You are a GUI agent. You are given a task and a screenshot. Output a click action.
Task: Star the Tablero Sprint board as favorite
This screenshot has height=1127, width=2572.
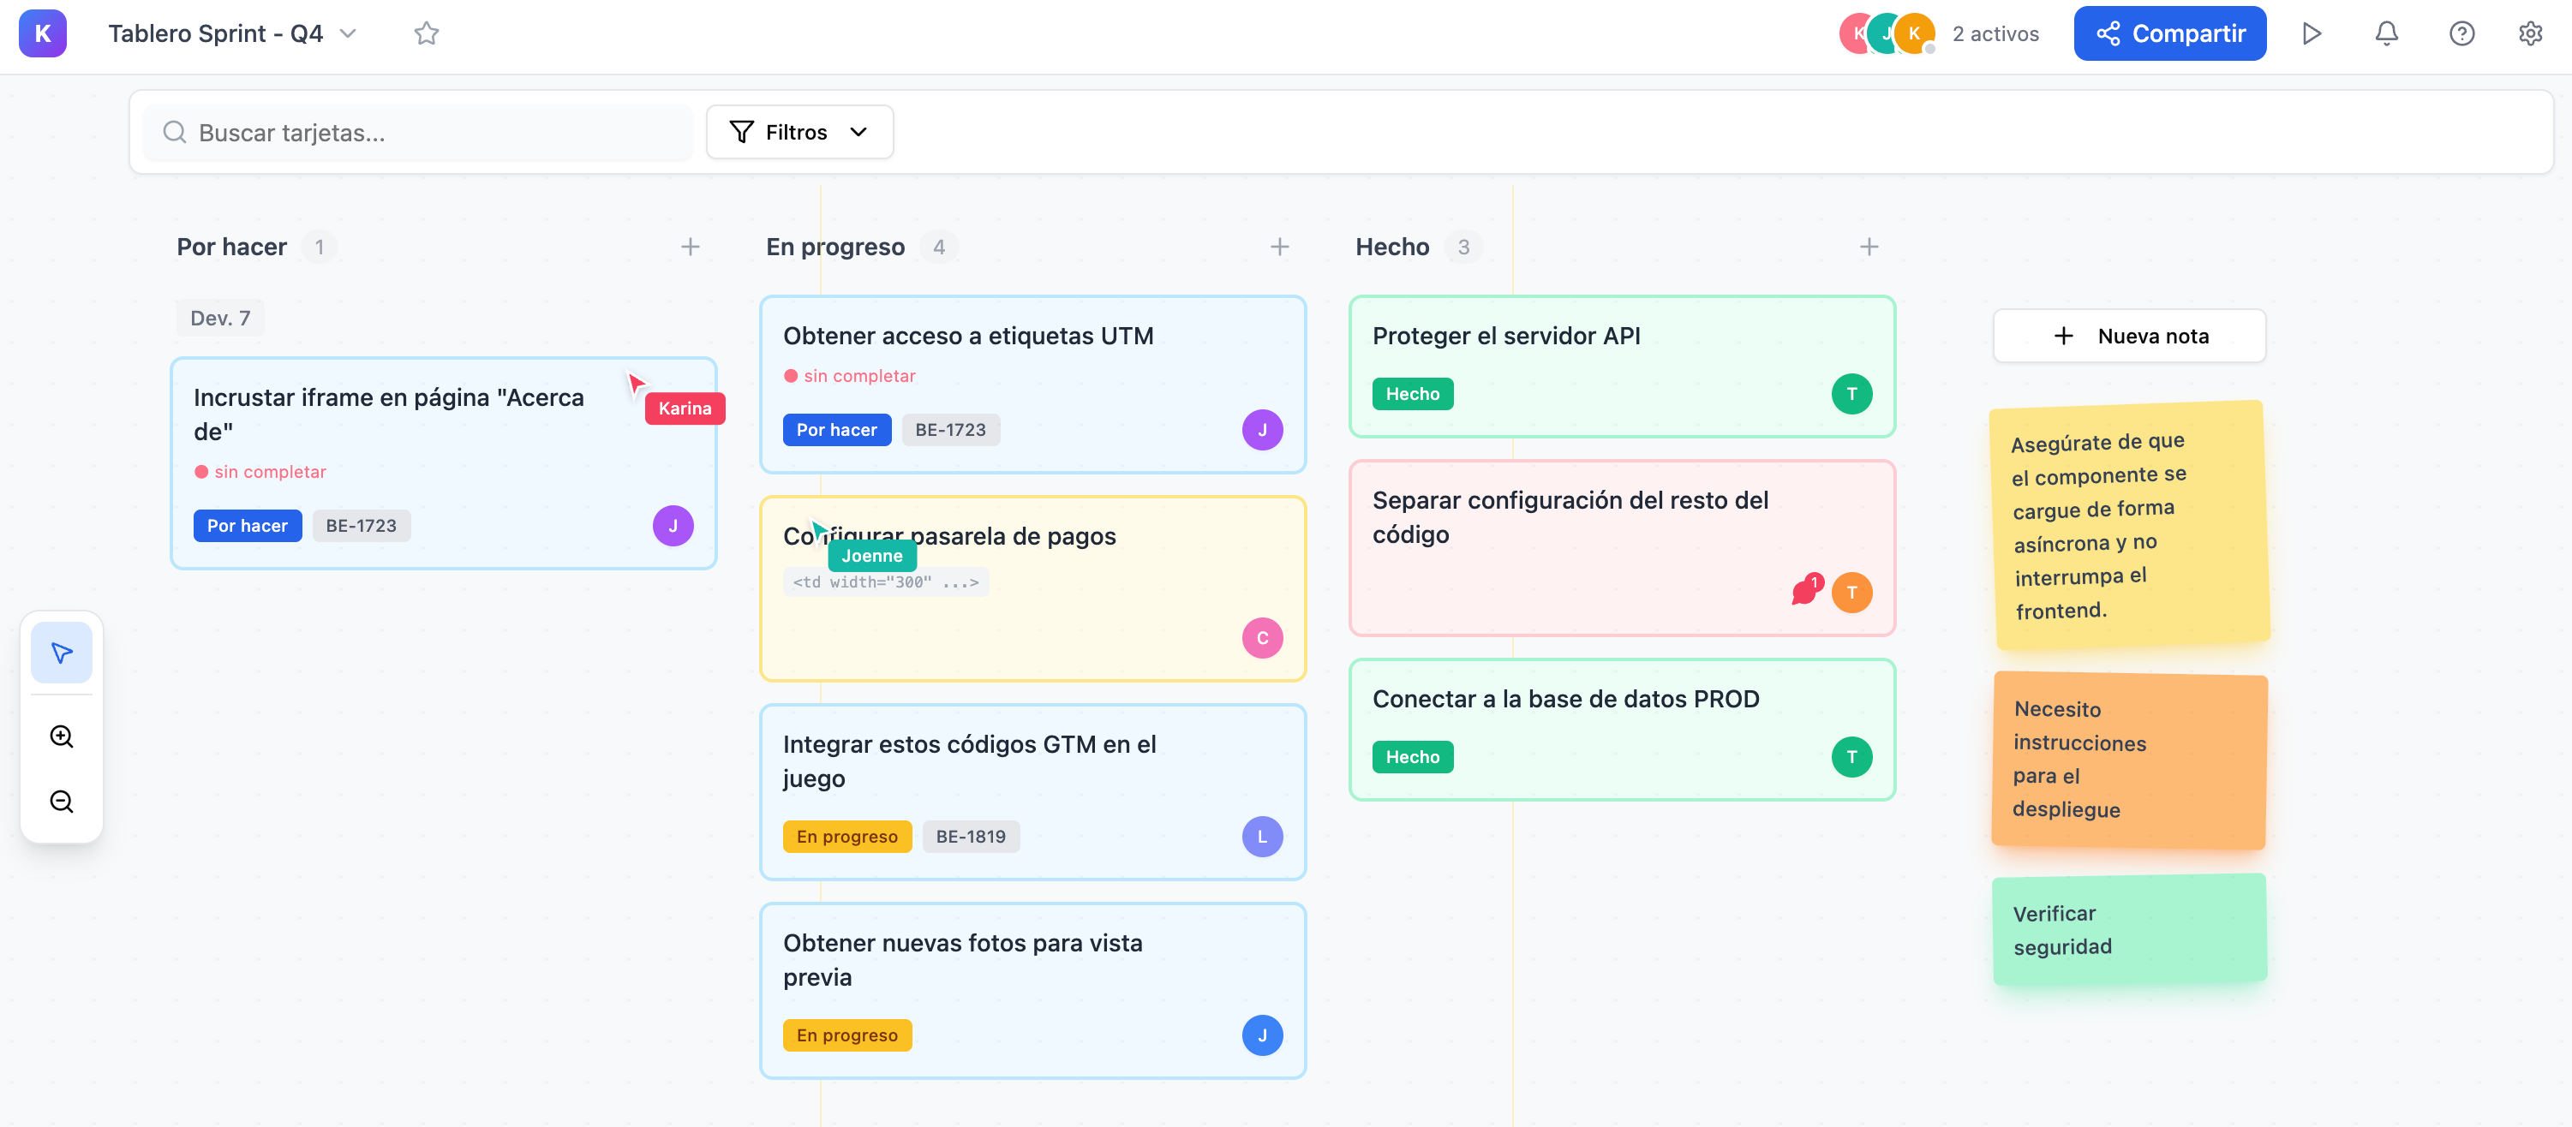point(427,34)
